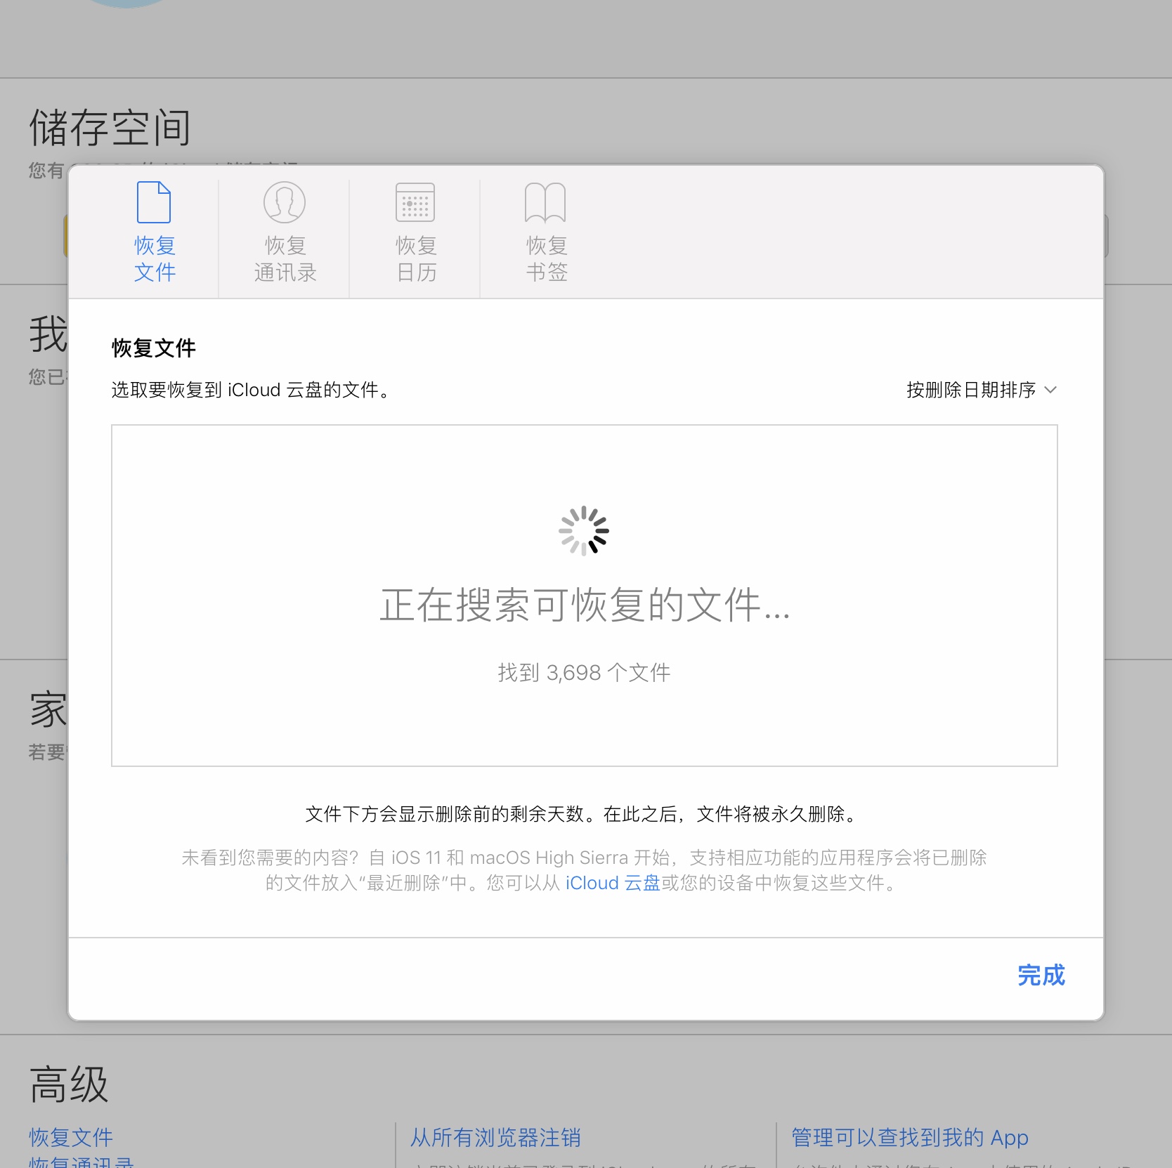Click the calendar grid icon in modal

415,202
